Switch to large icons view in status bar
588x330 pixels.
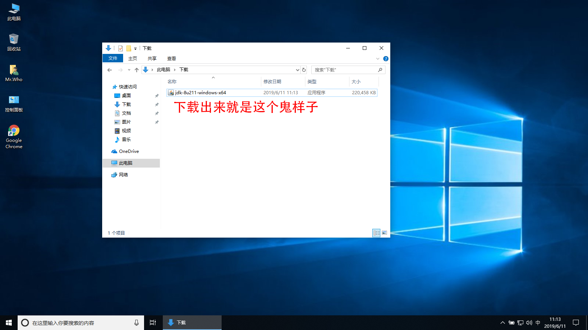384,233
